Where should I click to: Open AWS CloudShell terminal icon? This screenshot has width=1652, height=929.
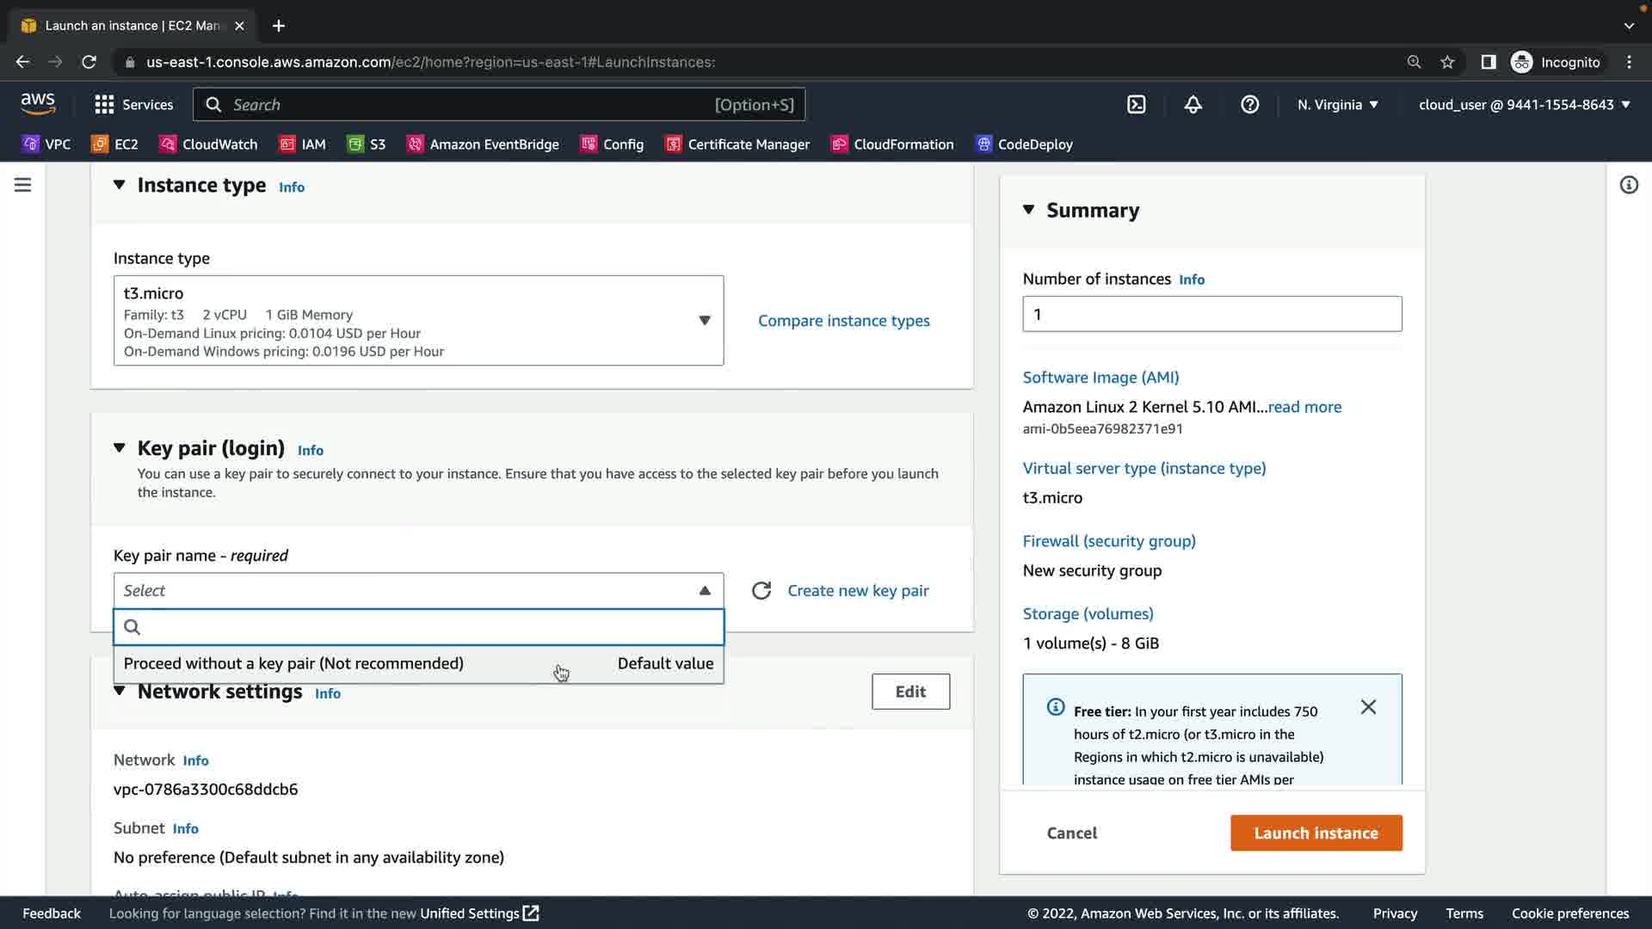click(x=1136, y=105)
